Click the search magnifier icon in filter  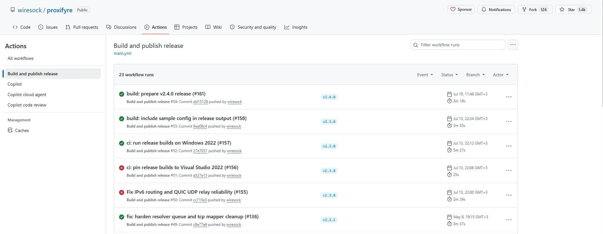tap(416, 45)
